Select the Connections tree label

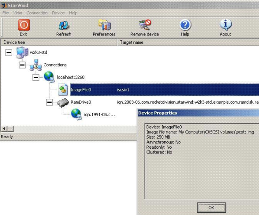tap(55, 65)
